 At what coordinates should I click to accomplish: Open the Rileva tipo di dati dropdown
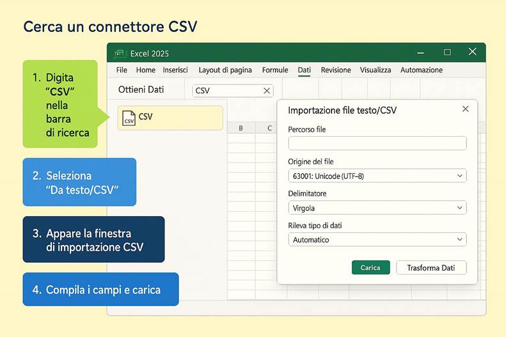point(377,239)
